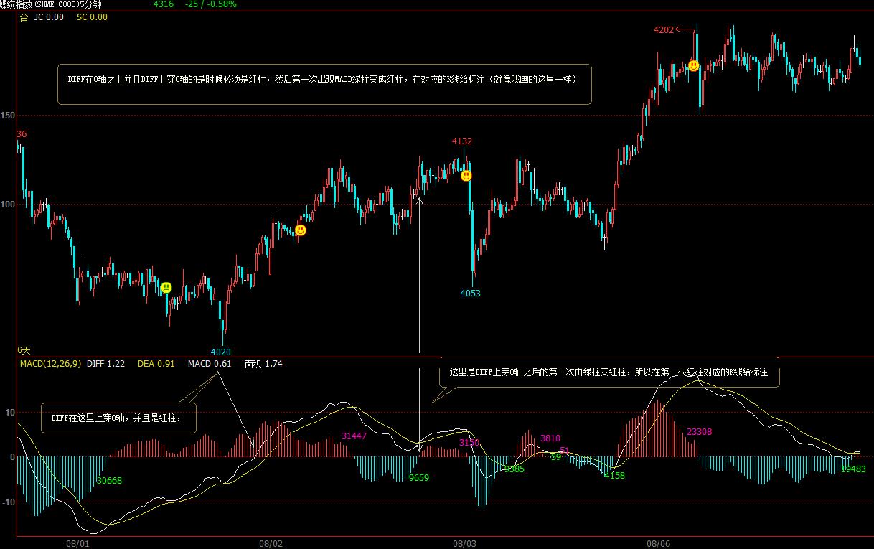This screenshot has width=874, height=549.
Task: Select the 08/03 date marker
Action: click(465, 543)
